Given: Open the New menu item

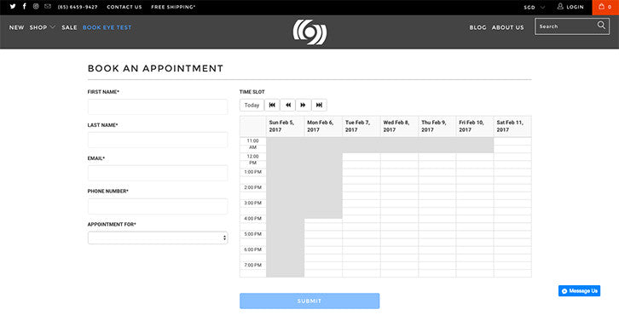Looking at the screenshot, I should coord(16,27).
